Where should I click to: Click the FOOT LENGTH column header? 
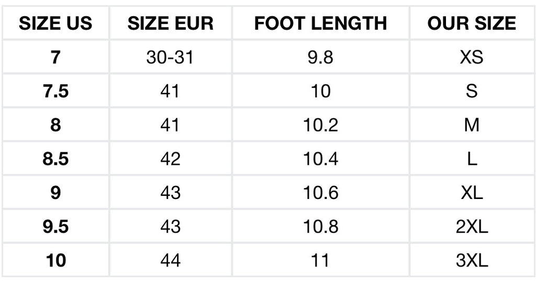point(321,23)
